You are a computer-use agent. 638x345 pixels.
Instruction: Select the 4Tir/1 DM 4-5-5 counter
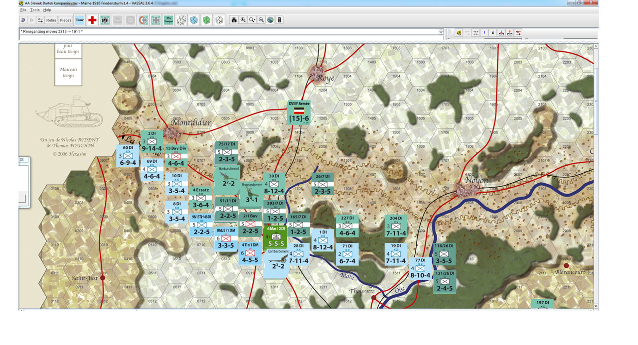click(x=251, y=253)
